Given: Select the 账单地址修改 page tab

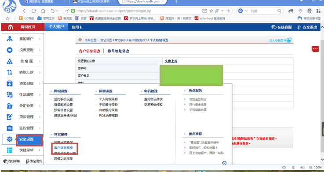Looking at the screenshot, I should (x=118, y=51).
